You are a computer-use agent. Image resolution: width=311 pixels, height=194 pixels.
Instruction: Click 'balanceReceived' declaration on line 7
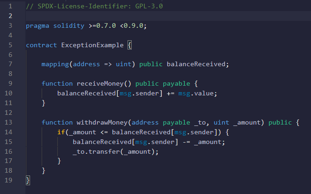coord(196,64)
